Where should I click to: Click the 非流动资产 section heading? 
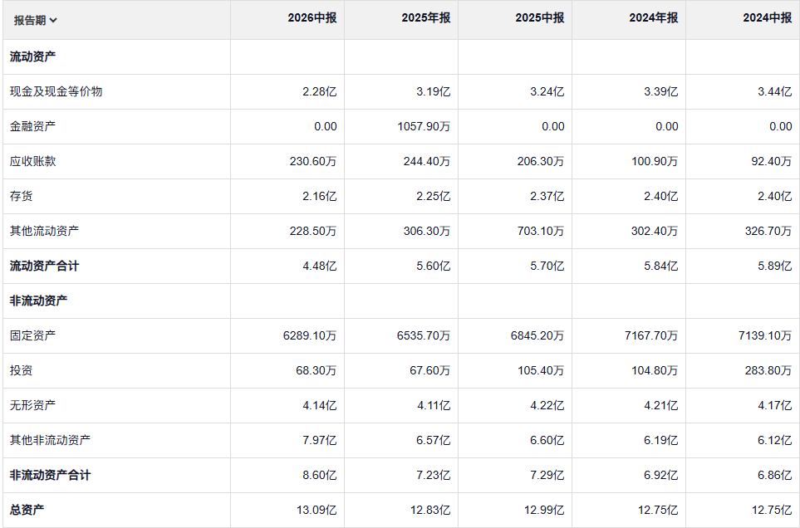39,301
